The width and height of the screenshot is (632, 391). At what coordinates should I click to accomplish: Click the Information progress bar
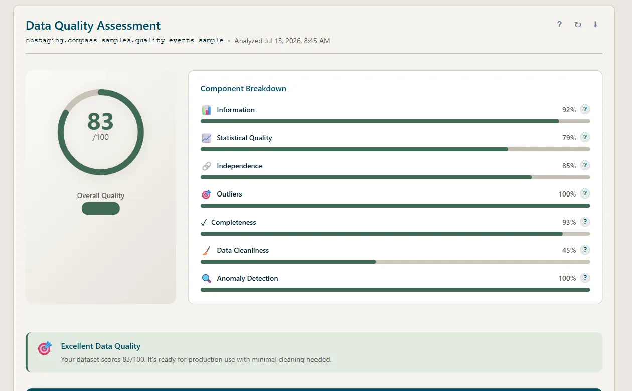pyautogui.click(x=395, y=121)
